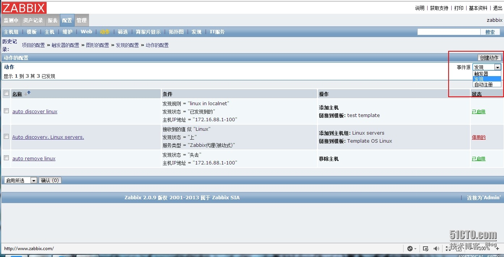Choose 触发器 in event source list

486,74
